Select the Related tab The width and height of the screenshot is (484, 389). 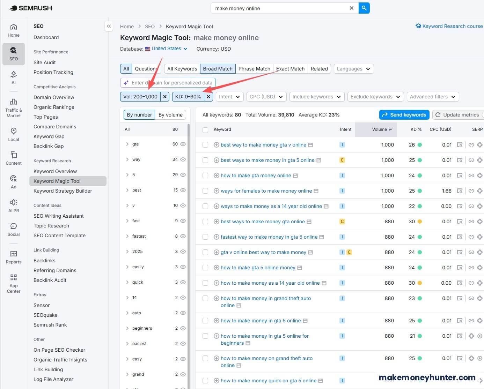pos(319,69)
